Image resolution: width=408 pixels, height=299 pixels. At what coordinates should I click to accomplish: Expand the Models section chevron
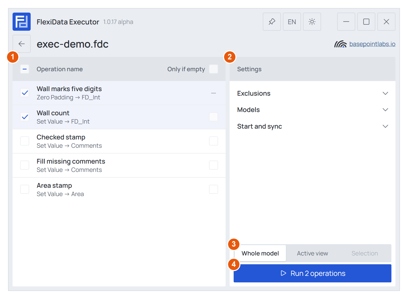tap(385, 110)
